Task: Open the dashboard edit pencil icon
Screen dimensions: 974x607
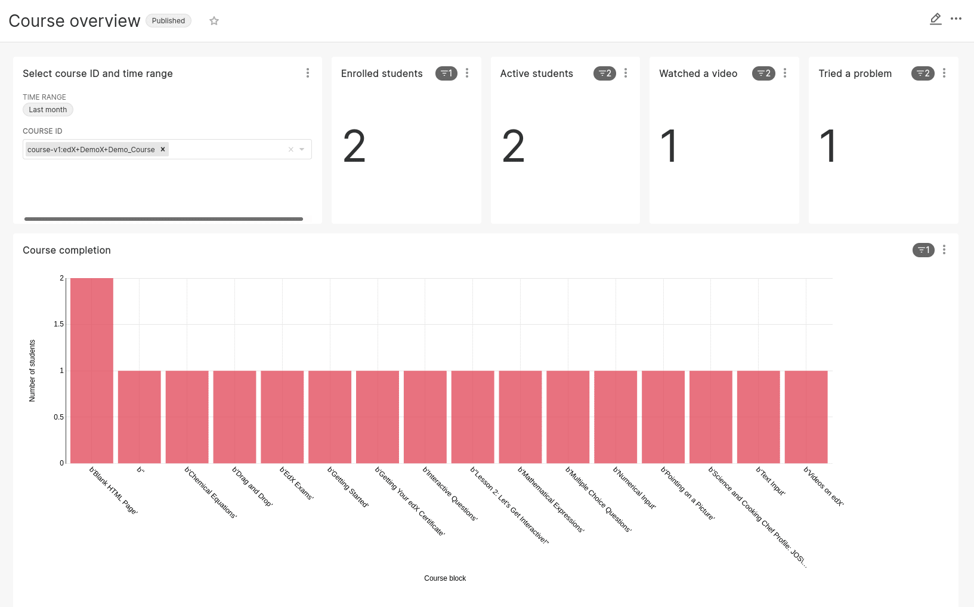Action: coord(935,19)
